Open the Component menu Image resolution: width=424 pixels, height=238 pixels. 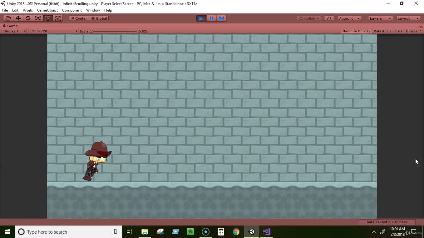[72, 10]
